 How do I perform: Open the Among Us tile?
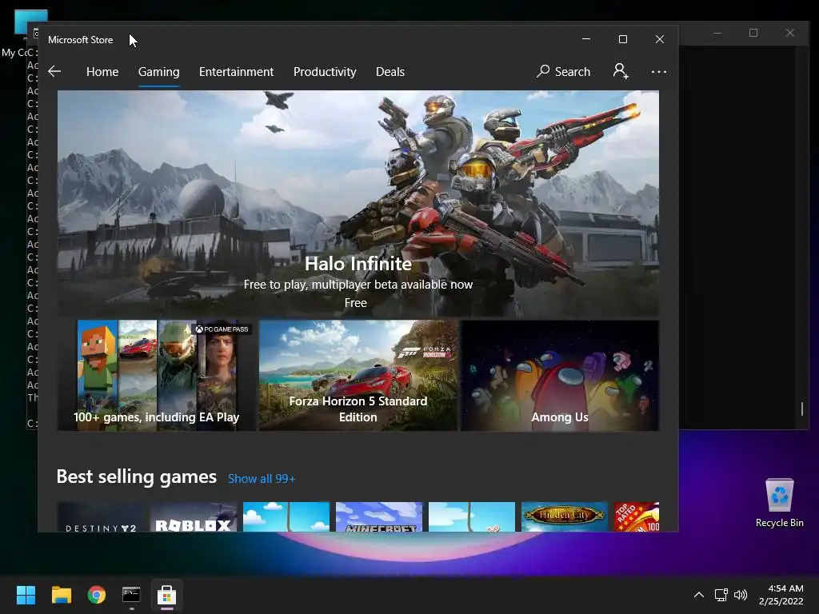coord(559,376)
